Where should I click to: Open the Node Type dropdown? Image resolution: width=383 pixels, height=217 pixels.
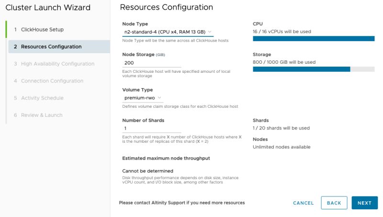168,32
